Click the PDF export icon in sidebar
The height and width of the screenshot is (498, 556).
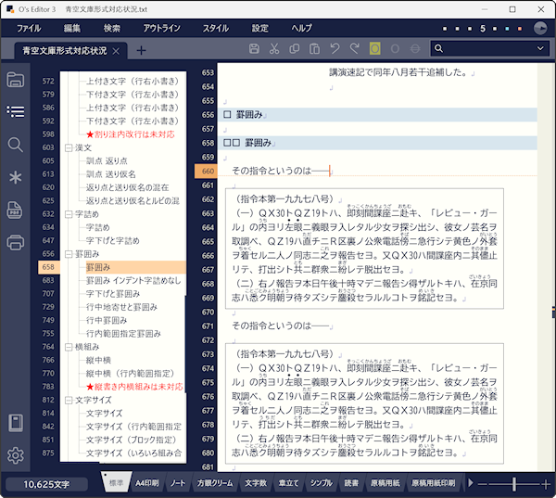[x=15, y=210]
